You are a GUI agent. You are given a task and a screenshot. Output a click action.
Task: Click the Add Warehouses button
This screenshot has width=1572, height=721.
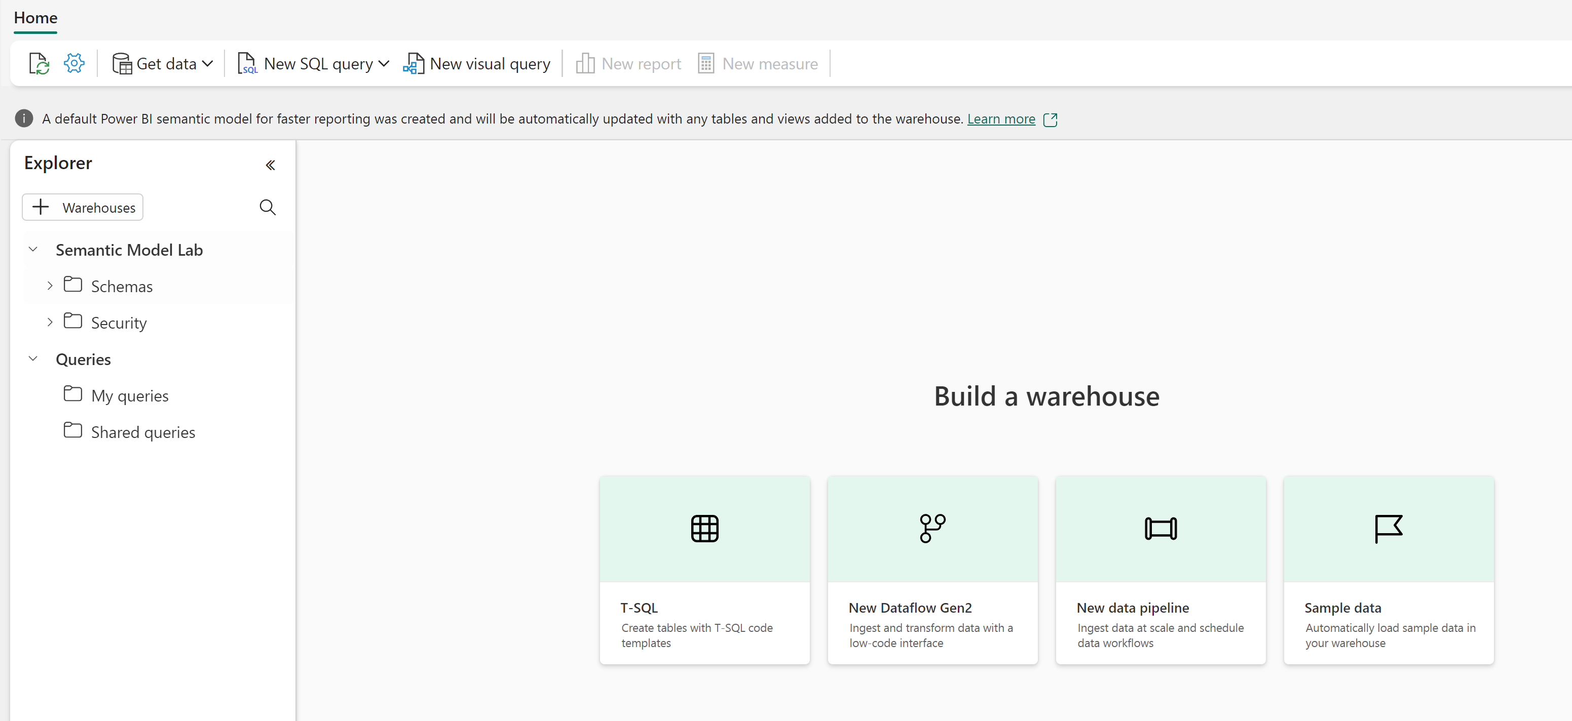coord(84,206)
